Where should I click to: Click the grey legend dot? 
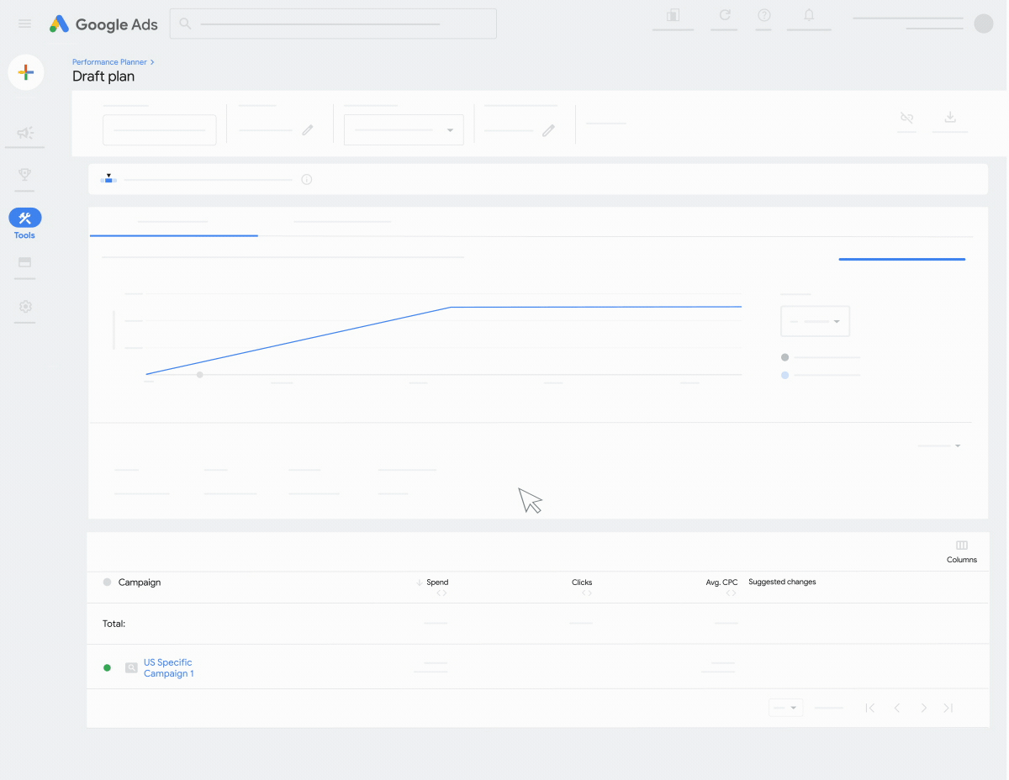785,357
